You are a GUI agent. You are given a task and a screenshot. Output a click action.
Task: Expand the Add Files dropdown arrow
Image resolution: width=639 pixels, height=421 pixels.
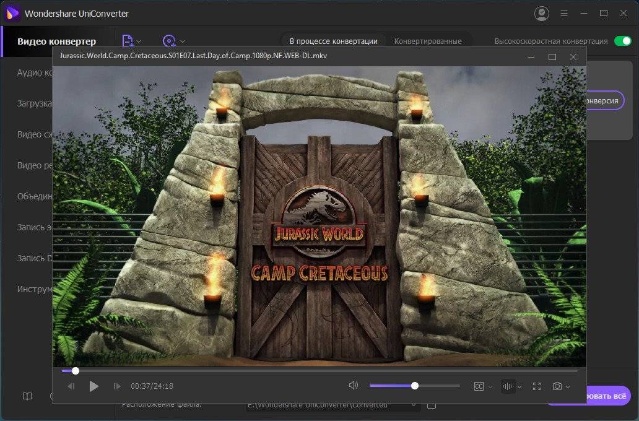pos(139,41)
